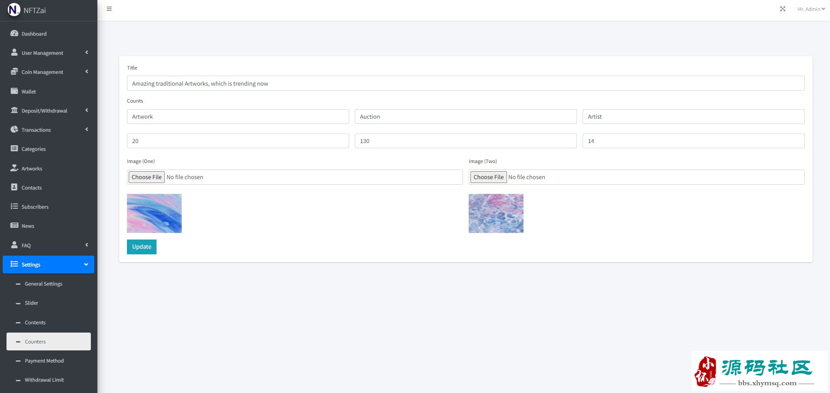
Task: Click the hamburger sidebar toggle icon
Action: point(109,9)
